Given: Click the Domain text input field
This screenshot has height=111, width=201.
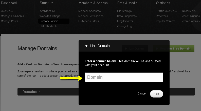Looking at the screenshot, I should coord(124,77).
